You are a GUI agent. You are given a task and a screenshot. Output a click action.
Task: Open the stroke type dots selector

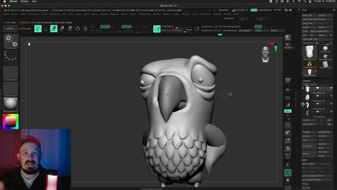11,58
